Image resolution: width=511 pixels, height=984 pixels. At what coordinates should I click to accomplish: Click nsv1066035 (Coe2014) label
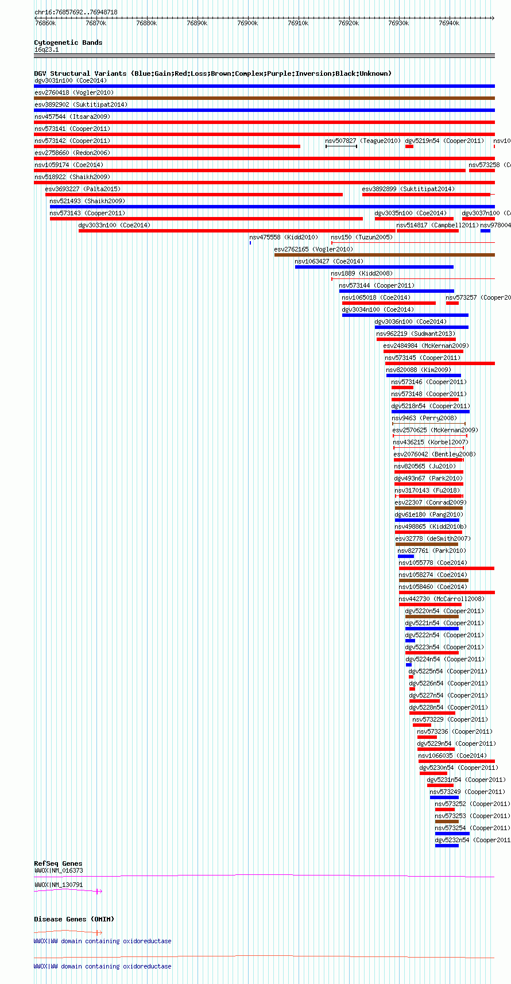click(453, 756)
